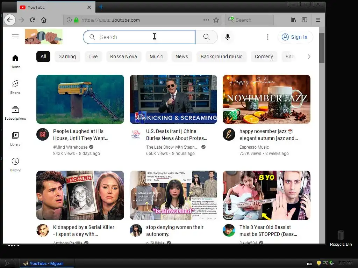The image size is (358, 268).
Task: Select the Background music chip
Action: pos(221,57)
